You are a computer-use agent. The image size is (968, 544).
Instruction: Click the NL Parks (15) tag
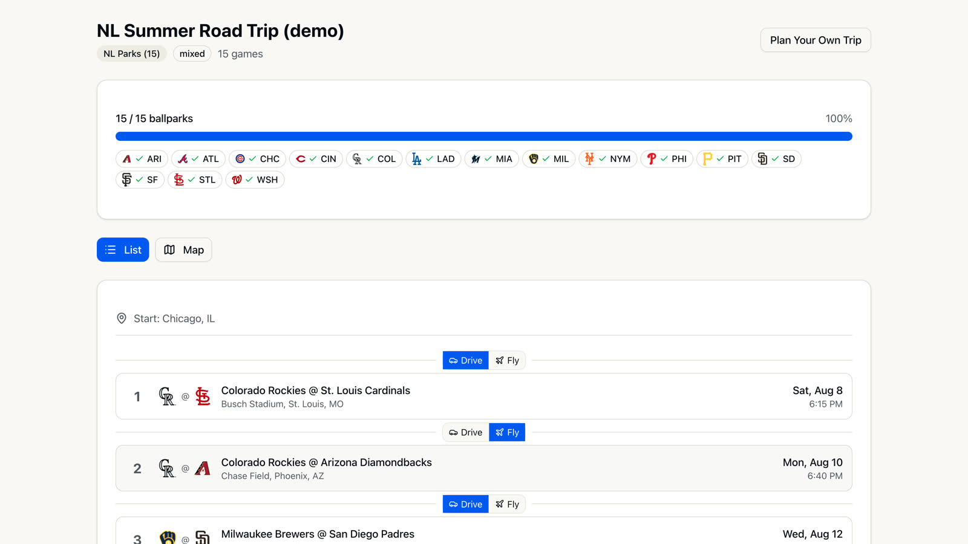[132, 54]
